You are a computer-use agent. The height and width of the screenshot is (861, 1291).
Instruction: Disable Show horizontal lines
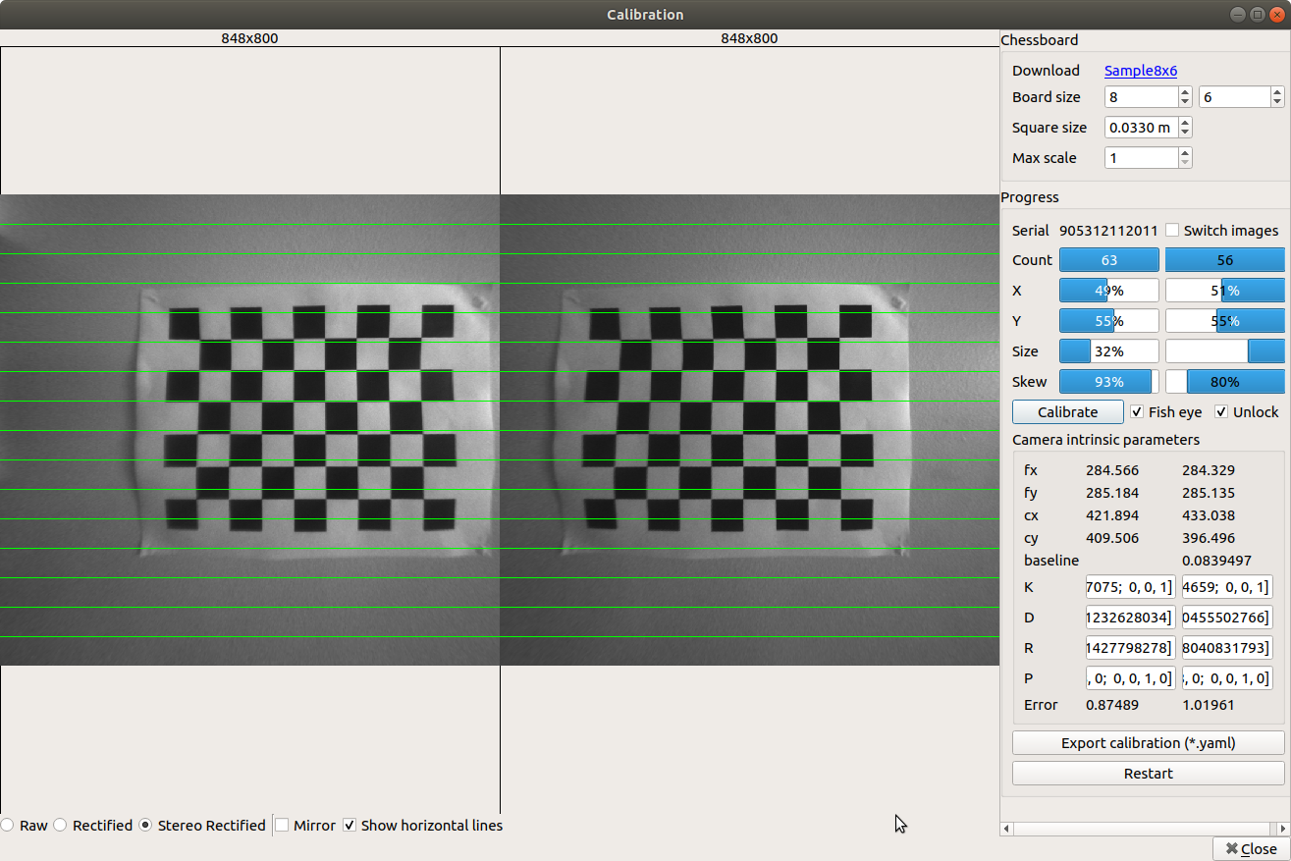[x=350, y=826]
